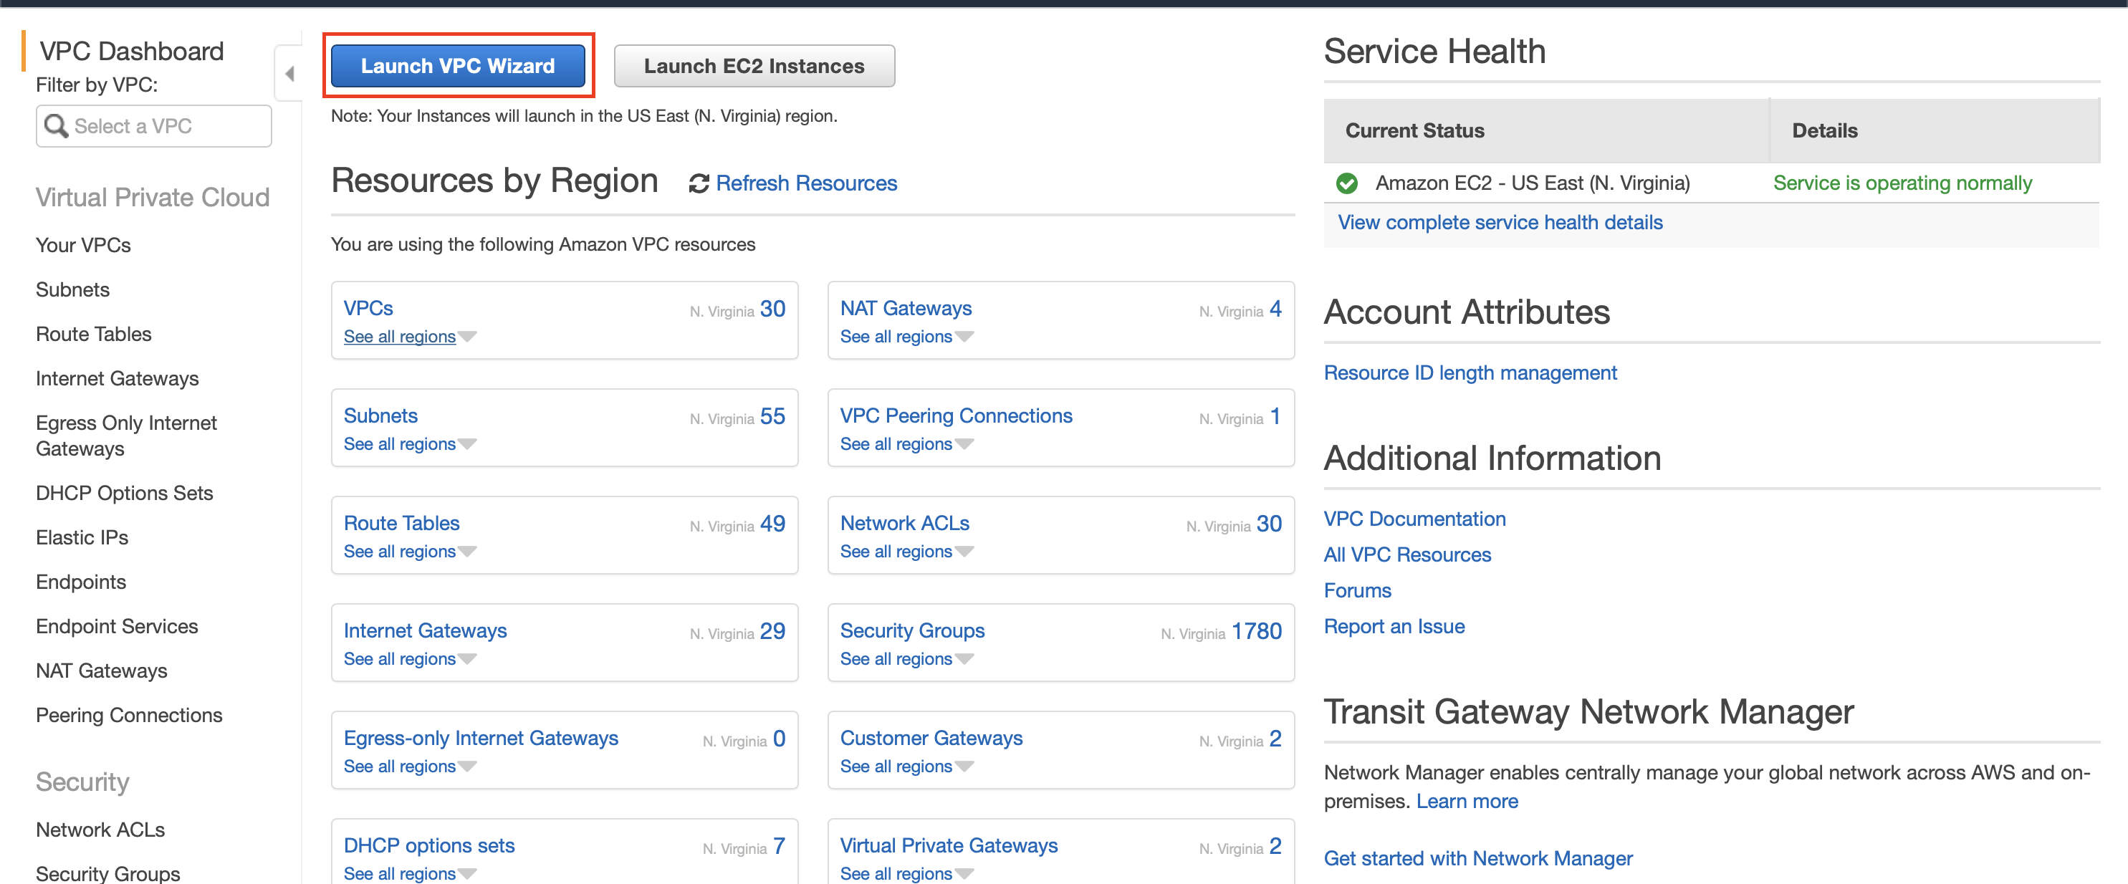2128x884 pixels.
Task: Open the NAT Gateways card title link
Action: click(906, 308)
